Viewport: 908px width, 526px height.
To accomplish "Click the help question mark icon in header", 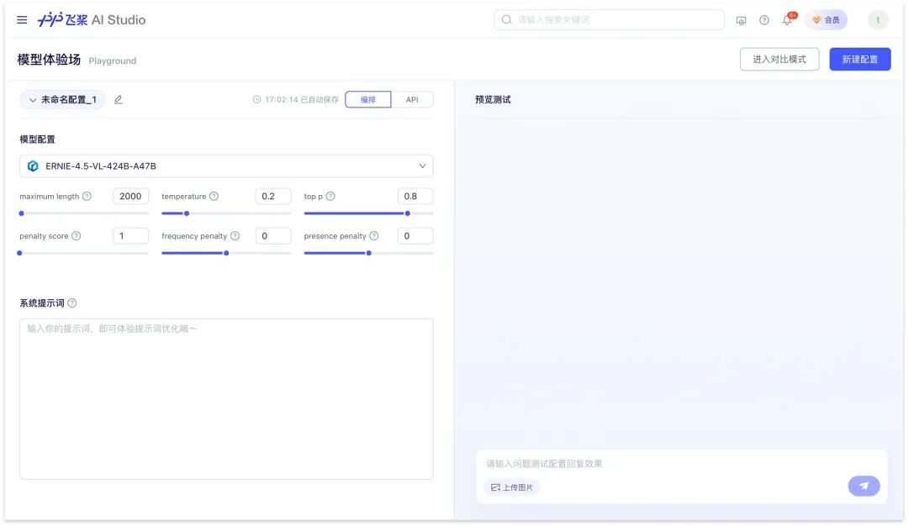I will tap(763, 20).
